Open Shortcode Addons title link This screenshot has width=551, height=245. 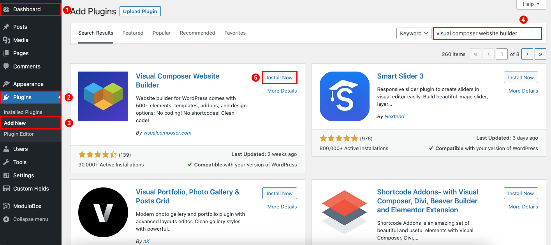[x=428, y=201]
